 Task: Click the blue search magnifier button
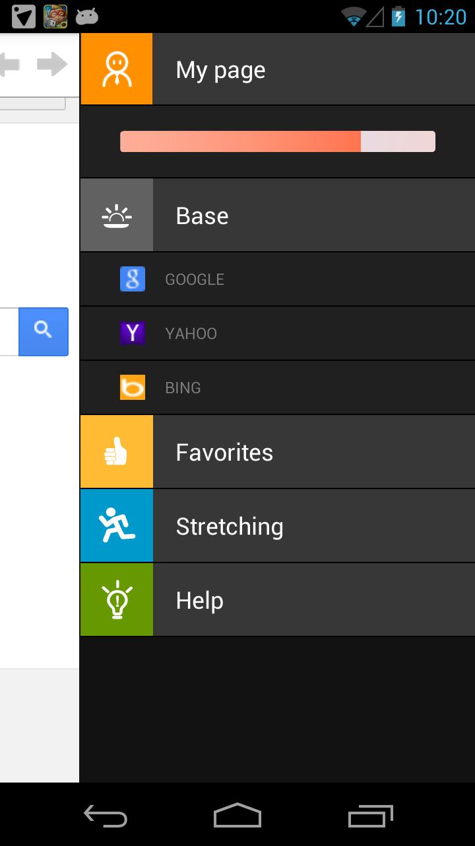tap(44, 331)
